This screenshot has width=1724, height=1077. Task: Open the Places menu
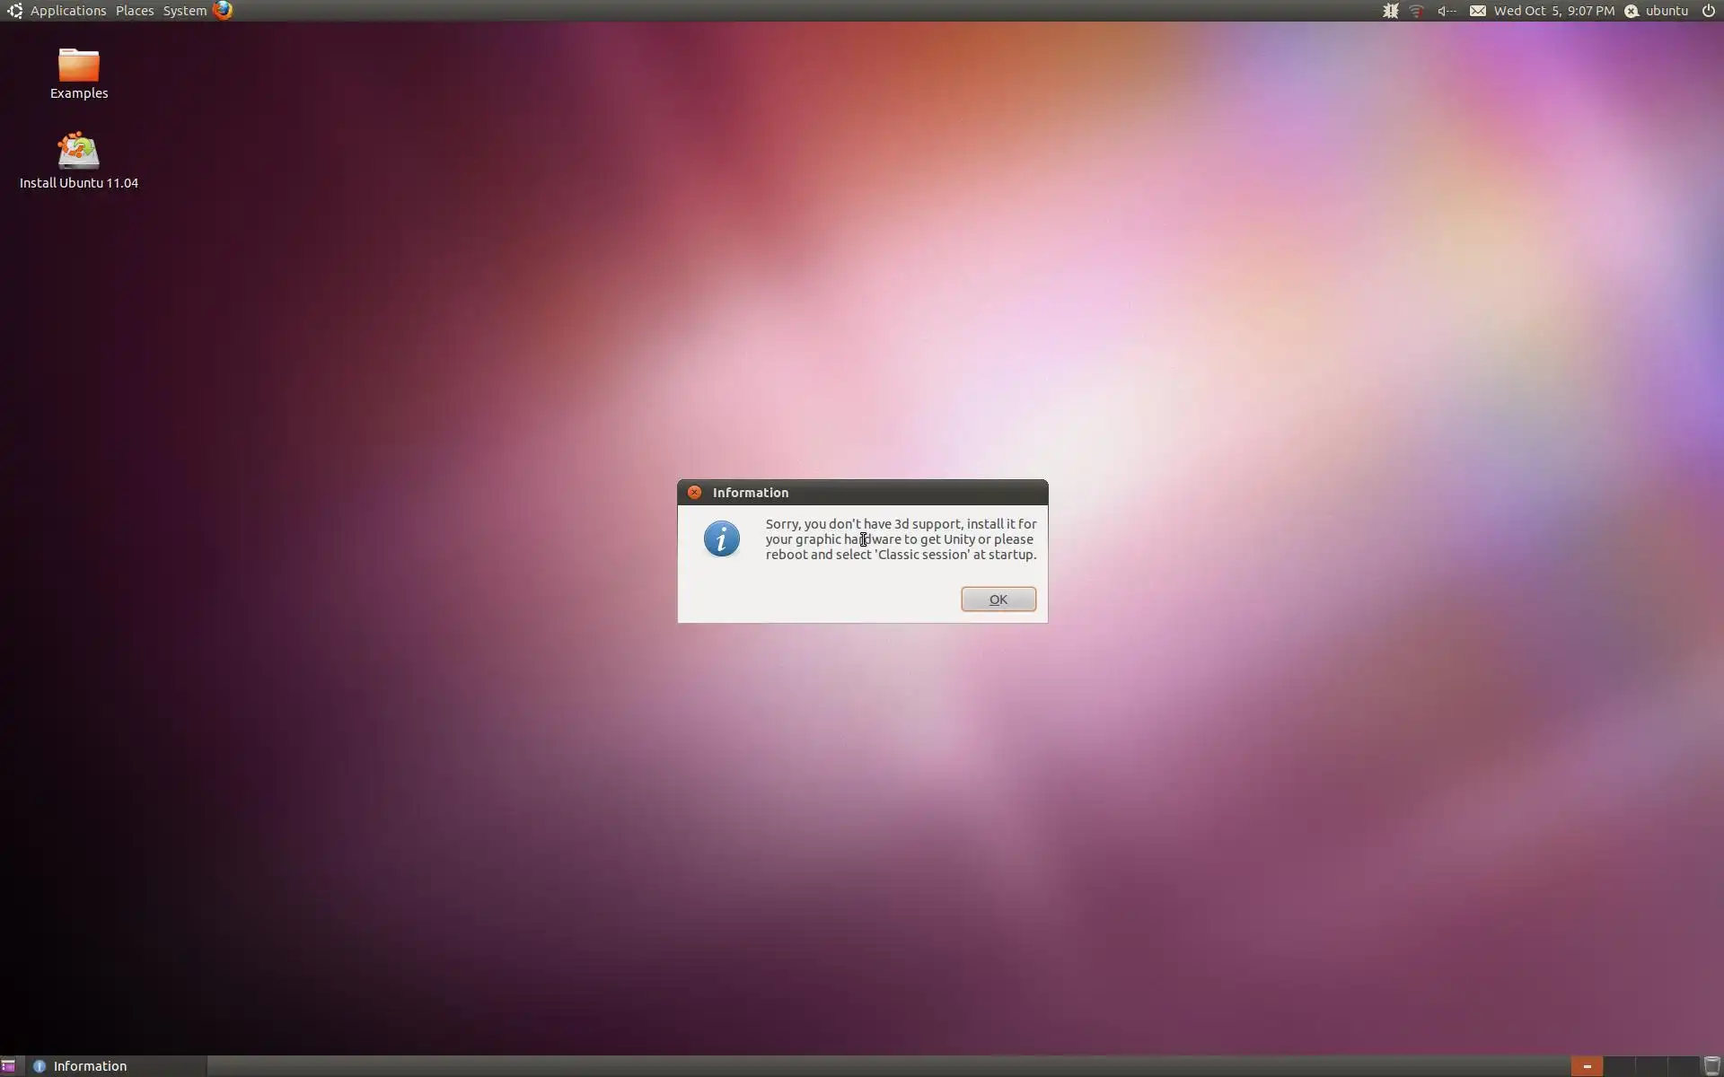pyautogui.click(x=135, y=11)
